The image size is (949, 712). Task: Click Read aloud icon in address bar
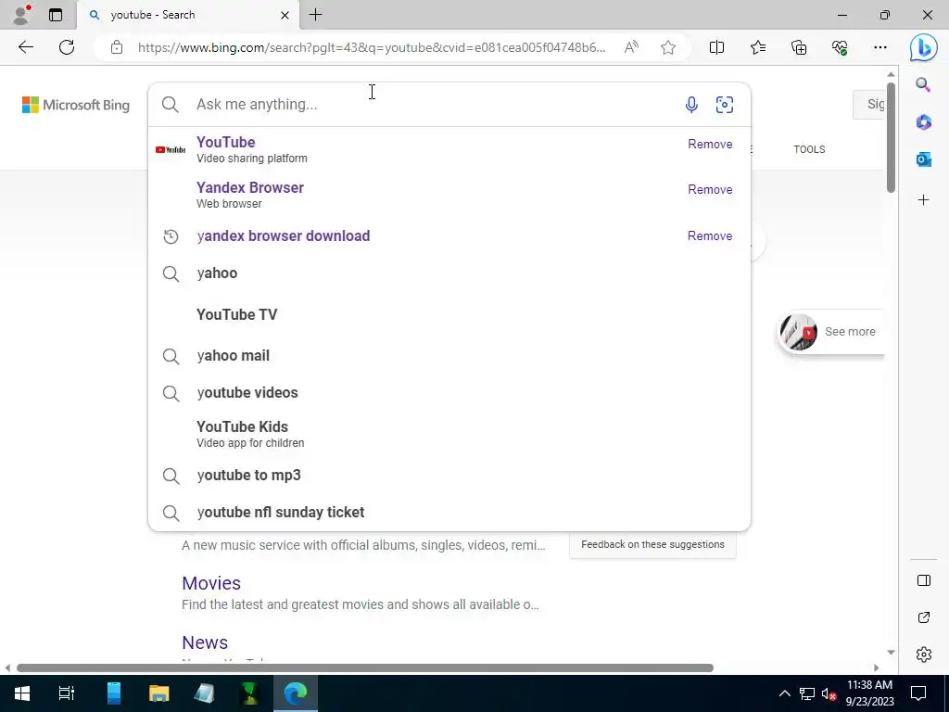pos(631,47)
